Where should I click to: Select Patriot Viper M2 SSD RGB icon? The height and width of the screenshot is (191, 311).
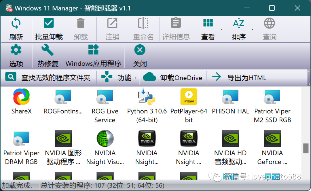(x=272, y=97)
